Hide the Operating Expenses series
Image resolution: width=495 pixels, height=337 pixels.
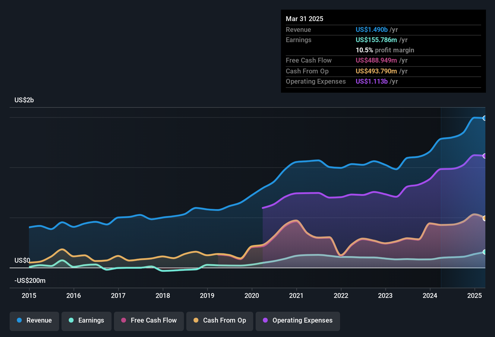pyautogui.click(x=298, y=320)
